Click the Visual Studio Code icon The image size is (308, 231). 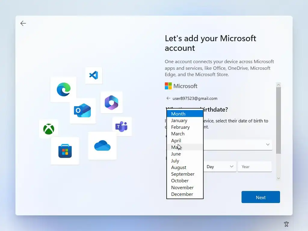94,75
